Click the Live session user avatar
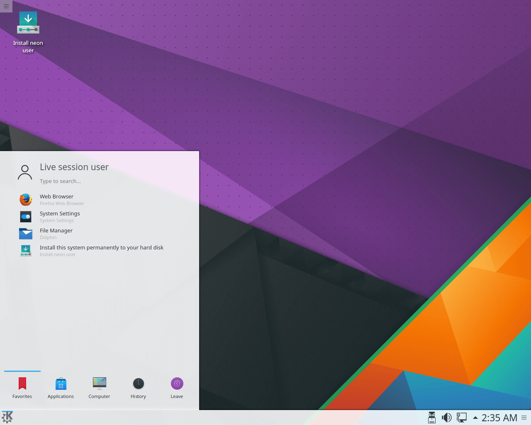The height and width of the screenshot is (425, 531). 25,172
